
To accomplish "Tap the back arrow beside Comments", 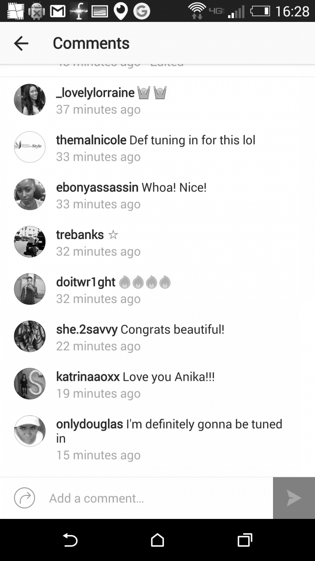I will tap(21, 43).
